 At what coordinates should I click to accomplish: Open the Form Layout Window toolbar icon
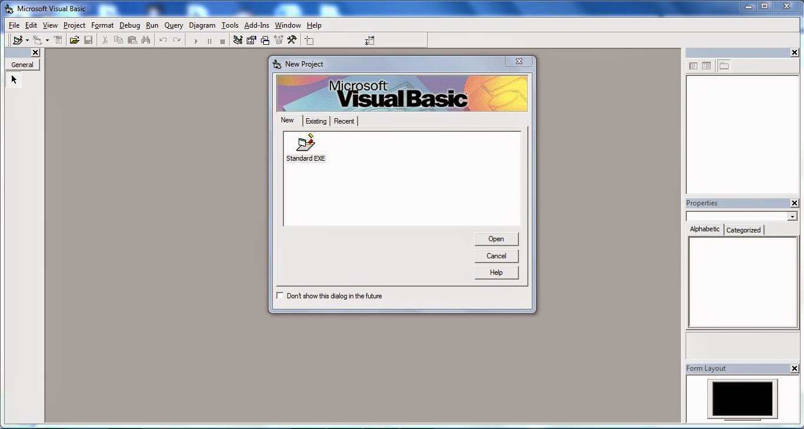pyautogui.click(x=265, y=40)
